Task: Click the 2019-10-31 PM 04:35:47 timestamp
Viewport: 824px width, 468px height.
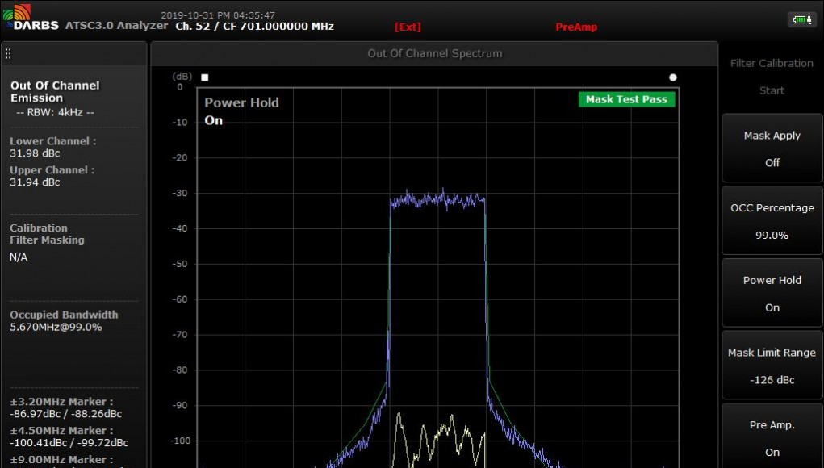Action: (x=218, y=15)
